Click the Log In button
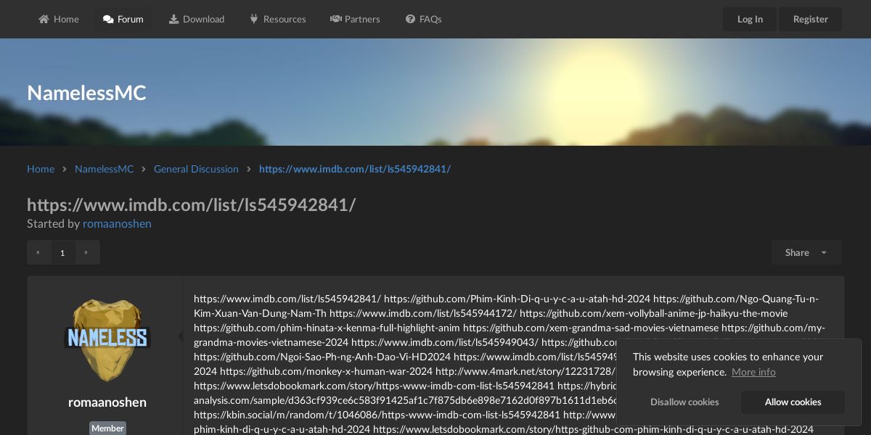Image resolution: width=871 pixels, height=435 pixels. click(x=750, y=19)
